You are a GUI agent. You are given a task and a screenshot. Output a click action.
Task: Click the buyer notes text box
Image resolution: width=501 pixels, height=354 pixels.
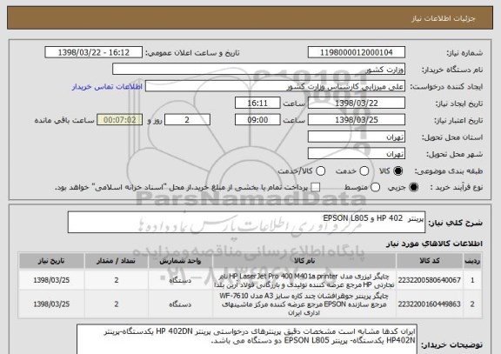[x=247, y=339]
